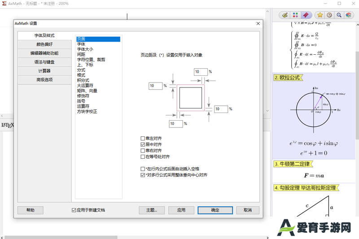Enable 在等号处对齐 checkbox
Screen dimensions: 359x239
click(x=143, y=156)
